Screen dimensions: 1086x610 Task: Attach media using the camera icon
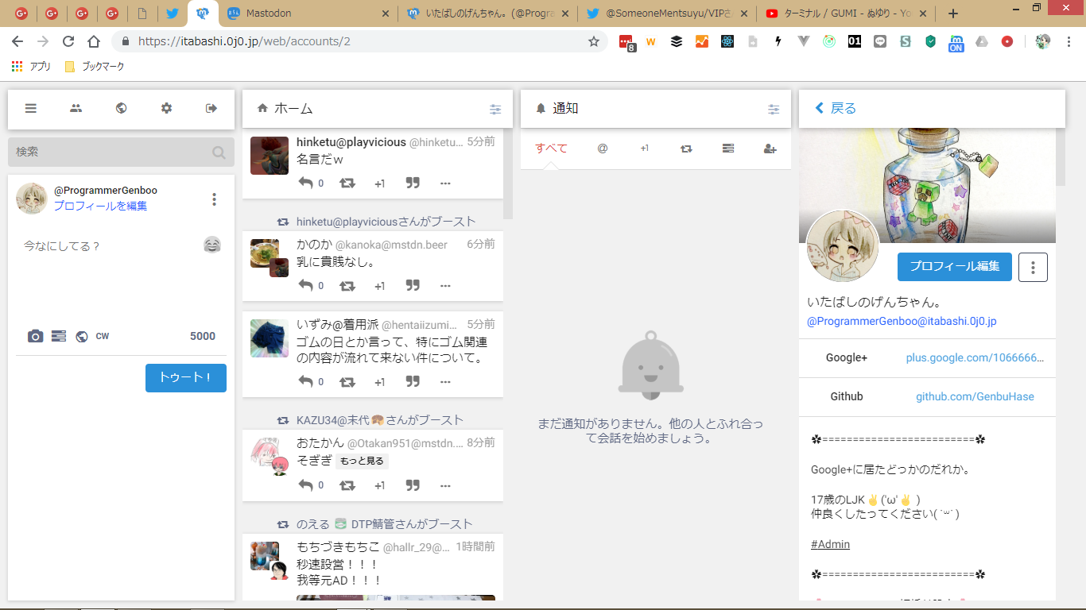pos(35,337)
